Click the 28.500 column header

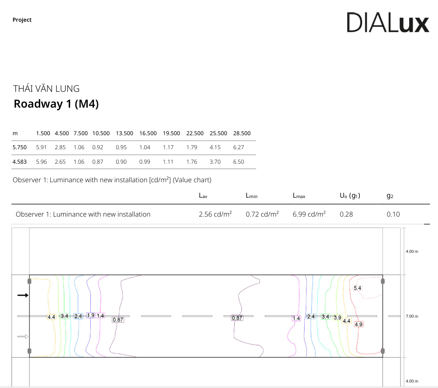click(242, 133)
